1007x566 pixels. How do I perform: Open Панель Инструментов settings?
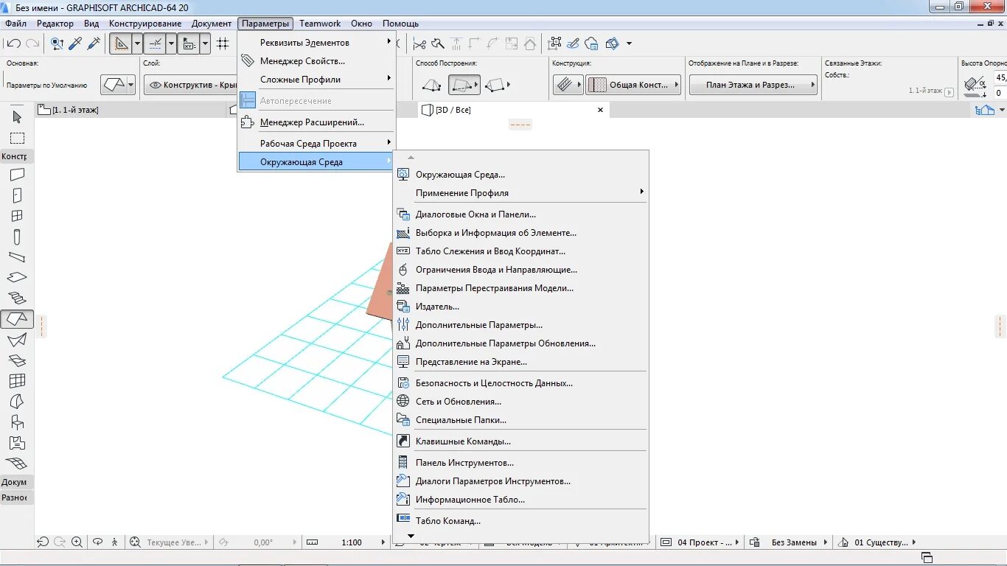tap(520, 463)
